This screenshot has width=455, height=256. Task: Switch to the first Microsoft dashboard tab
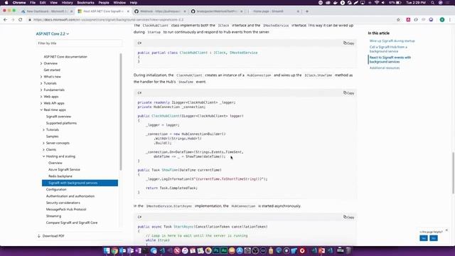click(47, 11)
